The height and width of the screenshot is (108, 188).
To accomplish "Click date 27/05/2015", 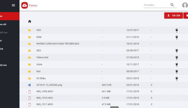I will [133, 58].
